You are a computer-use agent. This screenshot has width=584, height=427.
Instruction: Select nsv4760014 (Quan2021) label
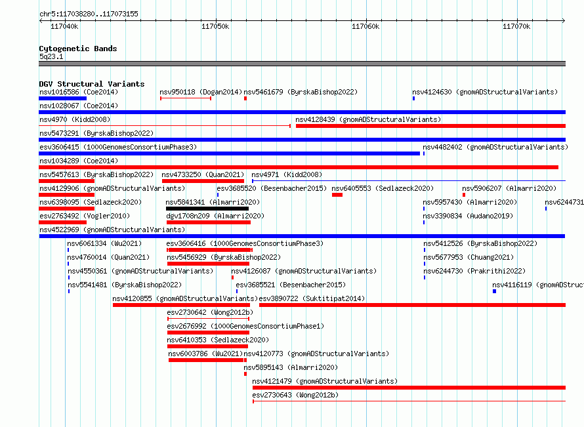[108, 257]
